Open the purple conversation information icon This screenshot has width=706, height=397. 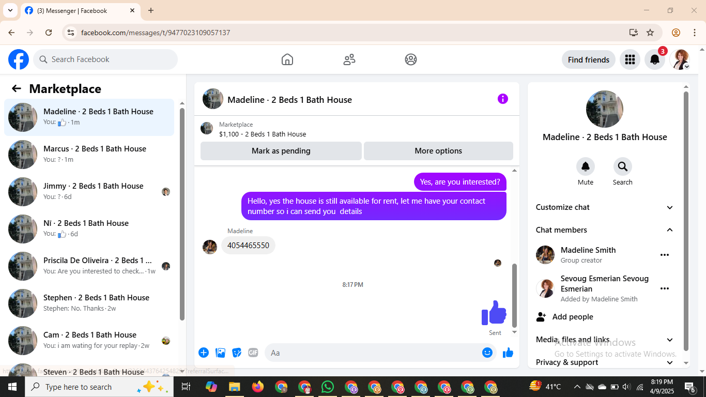pyautogui.click(x=503, y=99)
